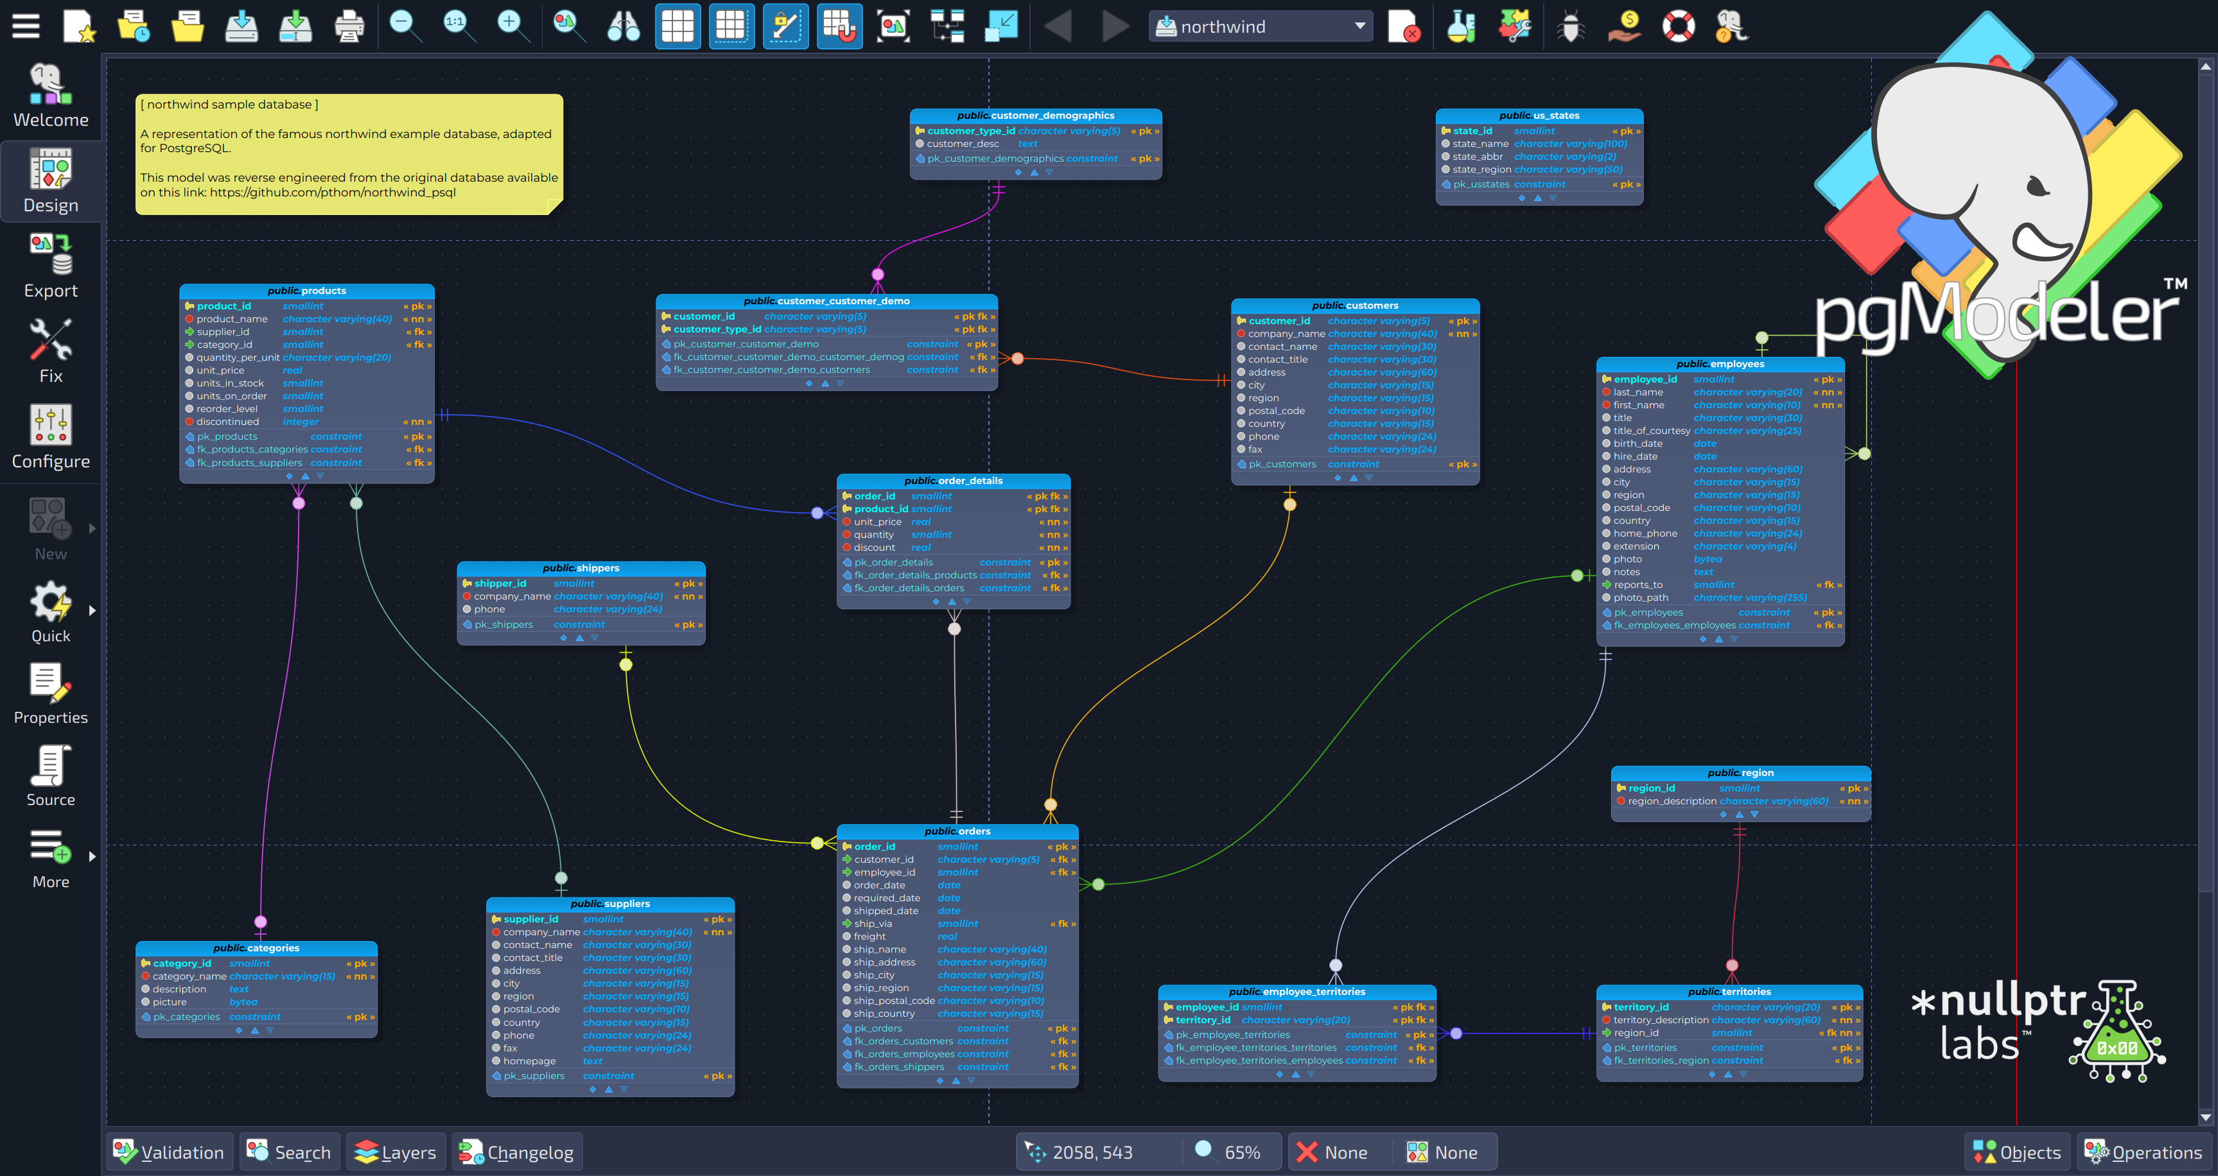Select the public.employees table title
The height and width of the screenshot is (1176, 2218).
pyautogui.click(x=1720, y=364)
